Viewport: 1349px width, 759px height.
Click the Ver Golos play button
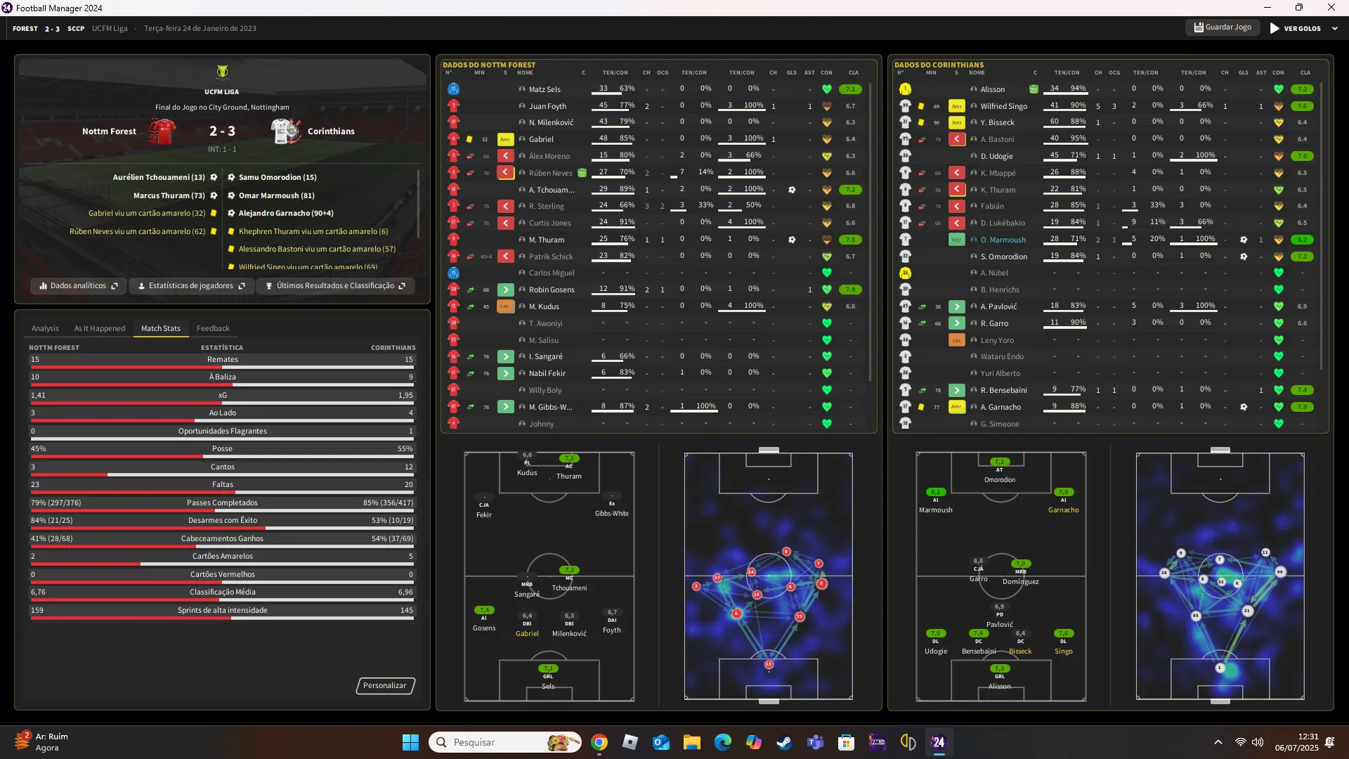tap(1294, 28)
